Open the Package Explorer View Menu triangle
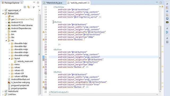The image size is (170, 96). (38, 7)
